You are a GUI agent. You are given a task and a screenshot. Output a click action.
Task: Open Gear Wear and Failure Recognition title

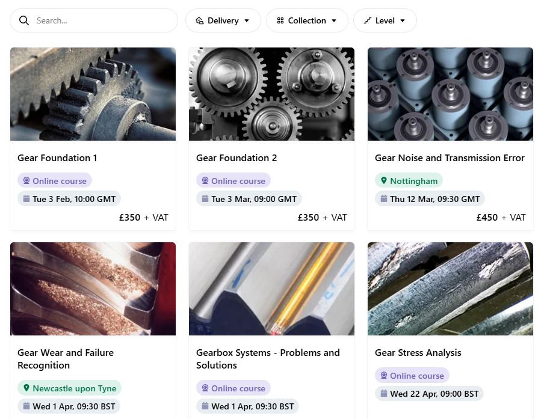pos(66,359)
